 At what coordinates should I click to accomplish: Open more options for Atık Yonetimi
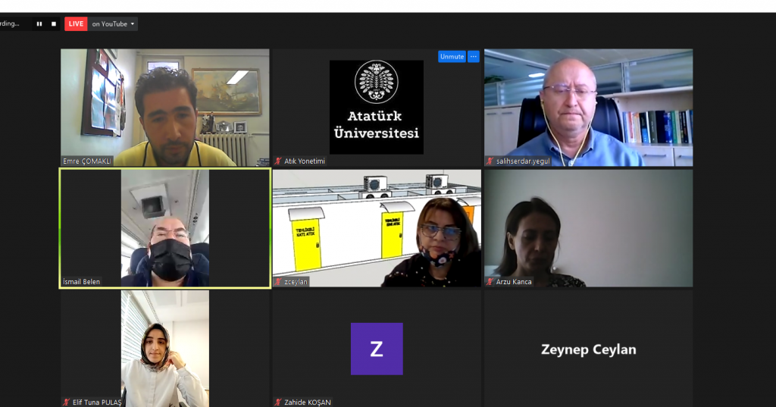474,56
